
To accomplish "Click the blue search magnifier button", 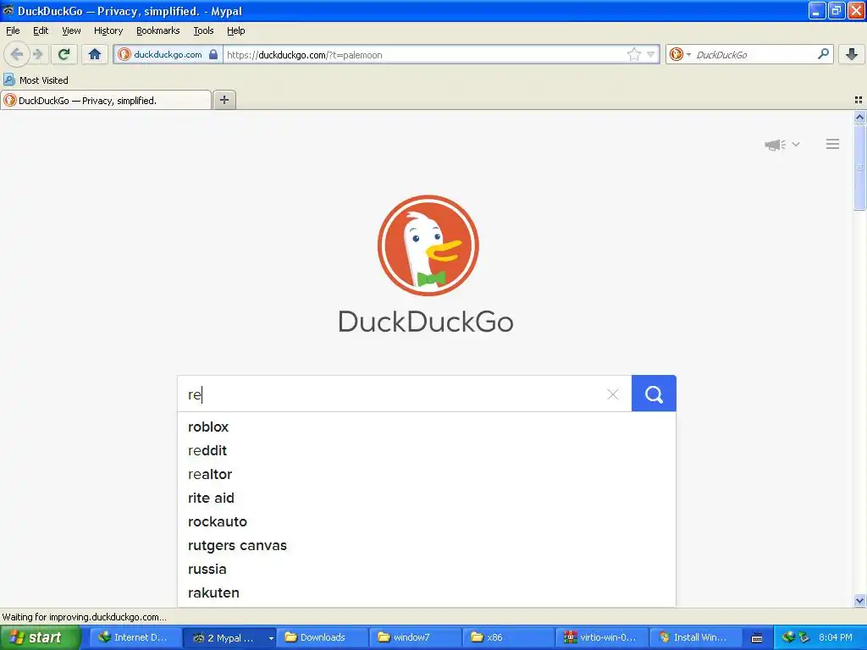I will click(654, 394).
